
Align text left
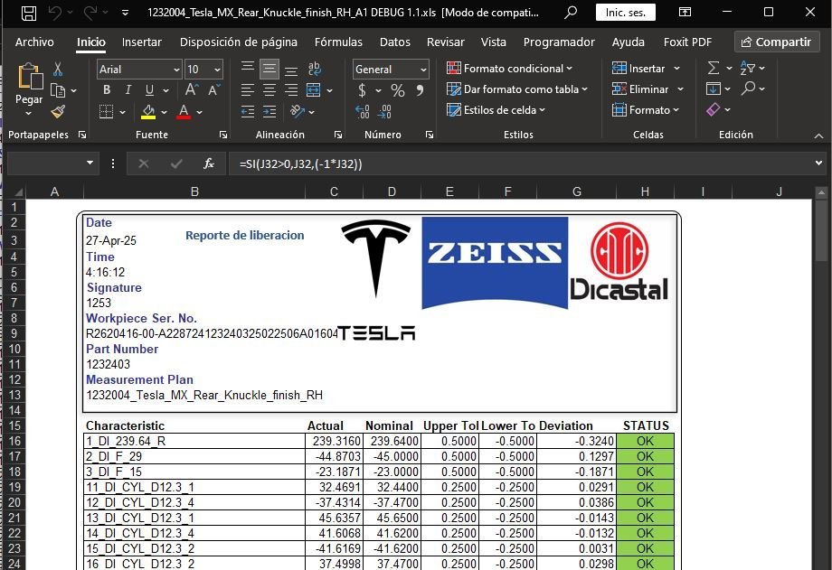(247, 90)
